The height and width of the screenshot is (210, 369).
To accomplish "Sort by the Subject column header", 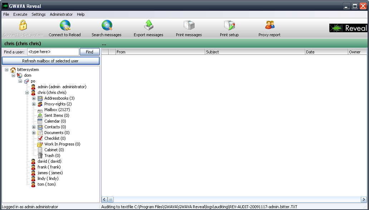I will (x=255, y=52).
